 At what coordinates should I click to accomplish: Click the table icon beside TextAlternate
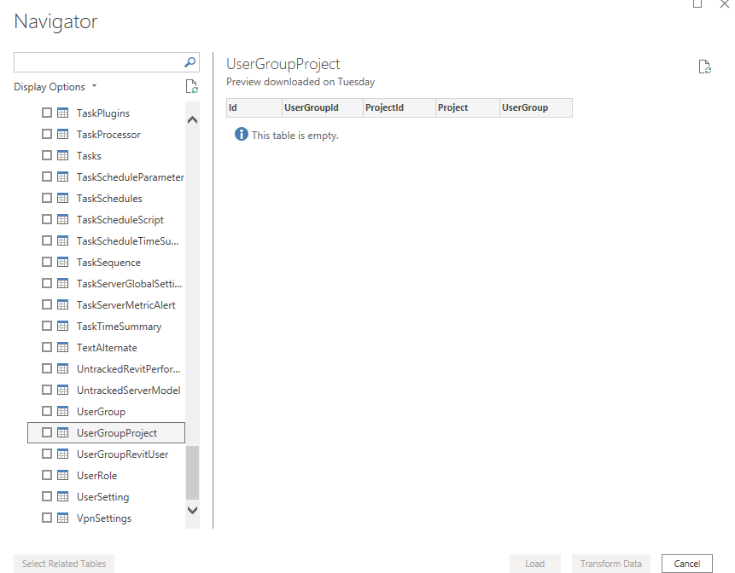62,348
